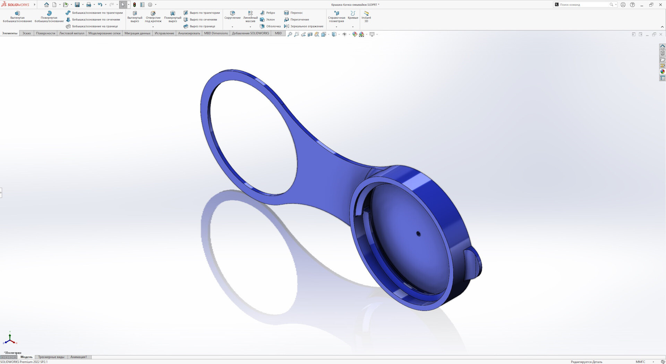Click Edit Appearance color ball icon

[x=355, y=34]
